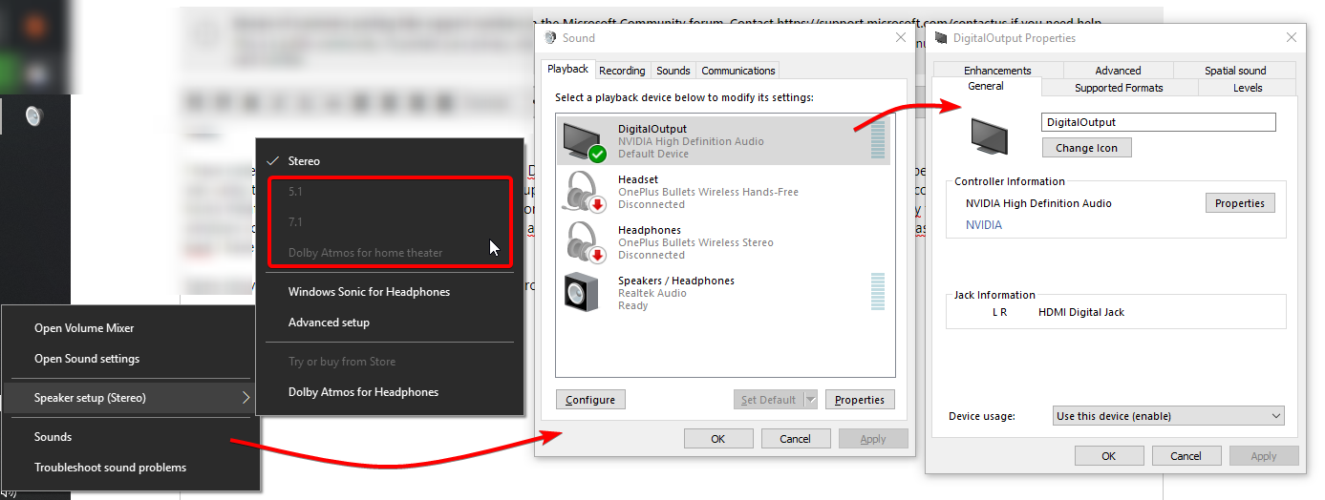The image size is (1325, 500).
Task: Choose the 7.1 speaker option
Action: (390, 222)
